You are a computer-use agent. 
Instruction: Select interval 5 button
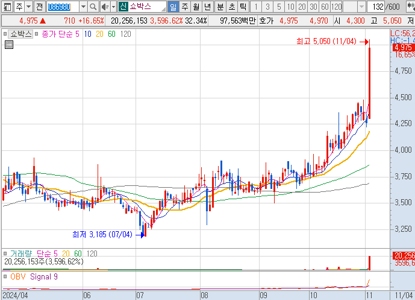click(x=279, y=7)
